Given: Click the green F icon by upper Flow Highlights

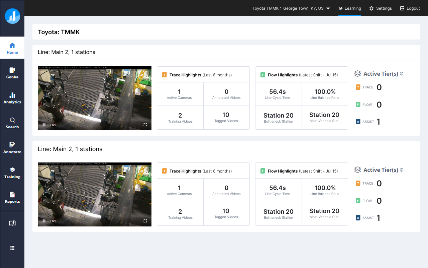Looking at the screenshot, I should [x=263, y=75].
